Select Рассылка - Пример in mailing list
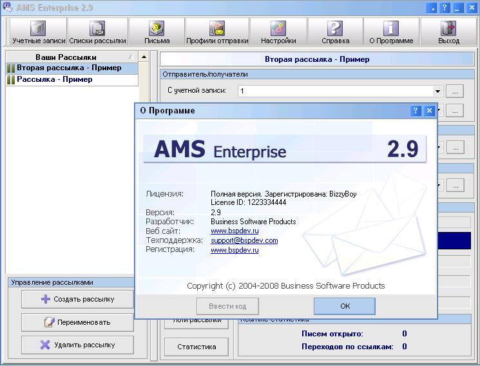This screenshot has width=480, height=366. pyautogui.click(x=55, y=80)
